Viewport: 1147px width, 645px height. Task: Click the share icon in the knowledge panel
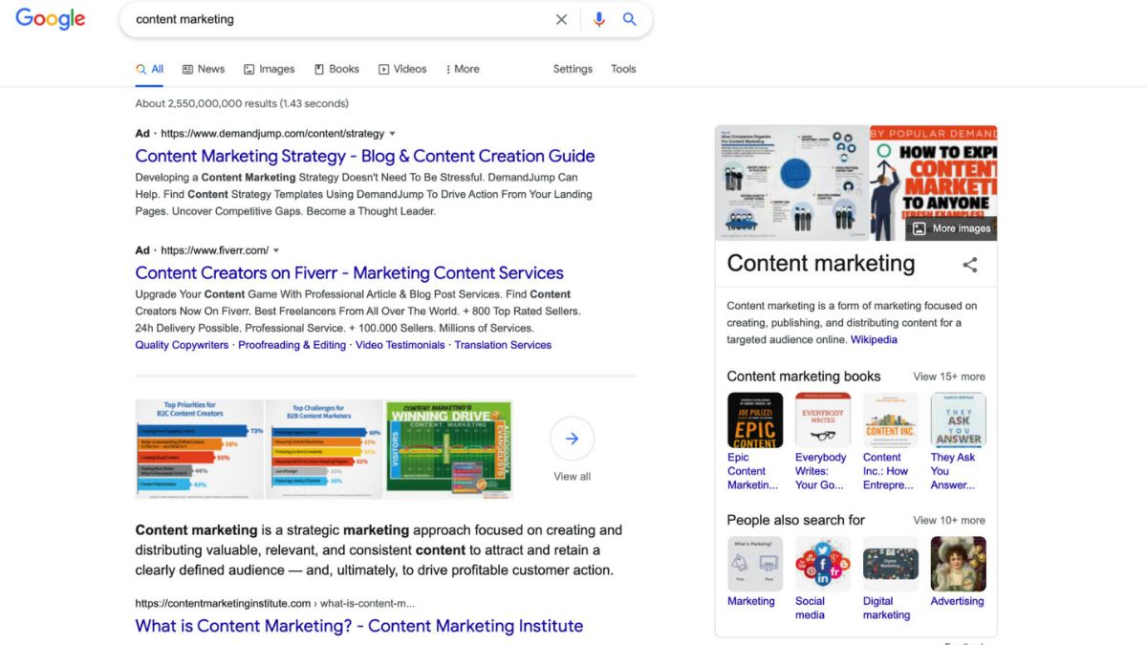(x=969, y=265)
